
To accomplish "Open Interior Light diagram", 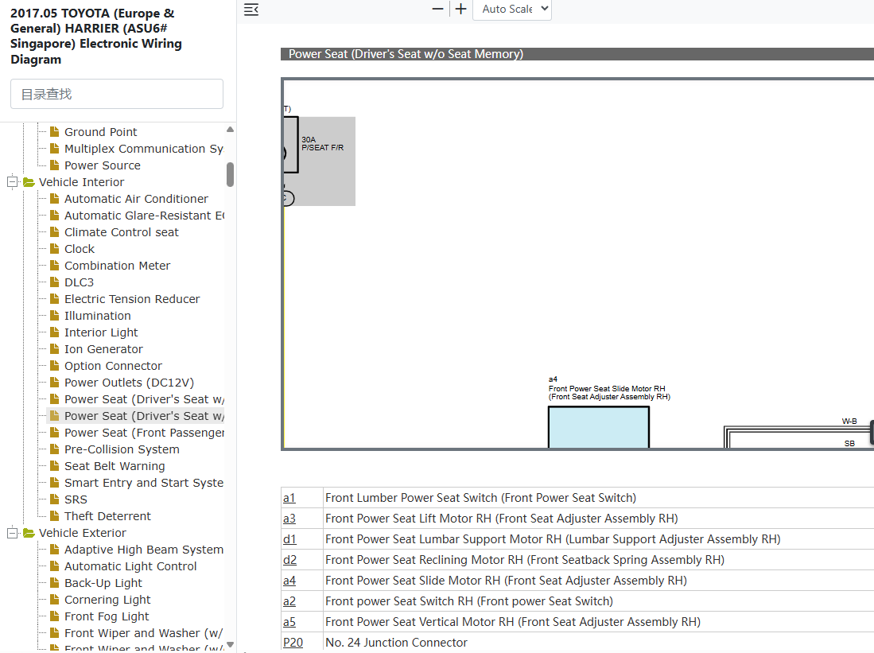I will coord(101,332).
